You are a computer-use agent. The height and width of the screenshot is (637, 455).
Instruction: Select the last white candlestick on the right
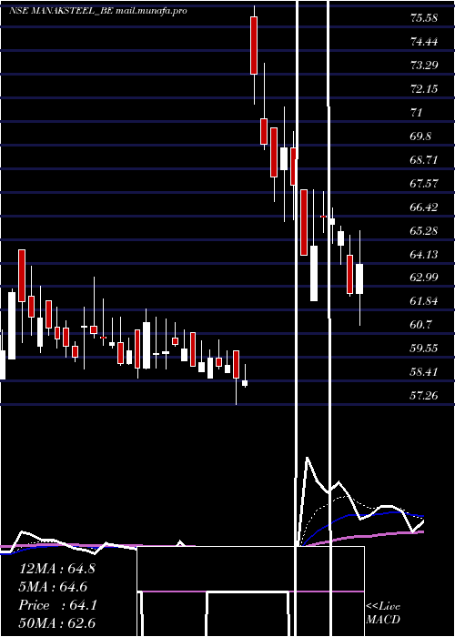point(359,278)
